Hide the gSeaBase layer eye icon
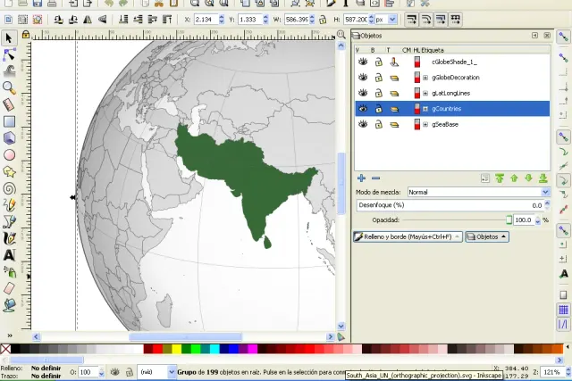Screen dimensions: 572x381 363,124
